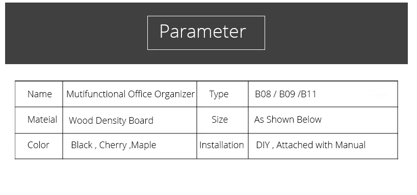
Task: Click the Parameter heading box
Action: [x=206, y=33]
